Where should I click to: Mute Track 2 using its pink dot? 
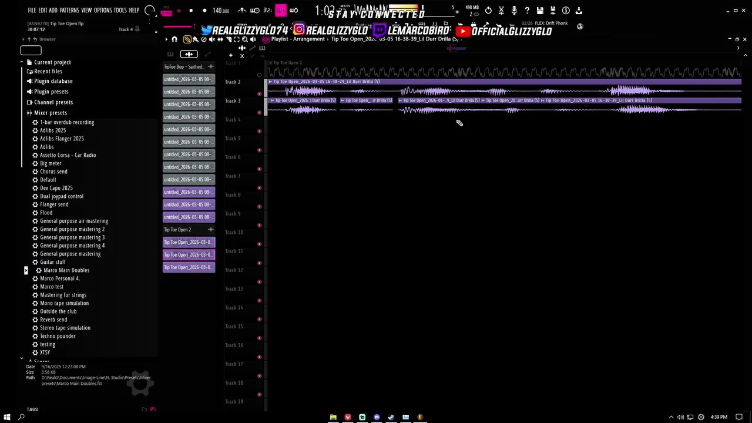click(260, 93)
